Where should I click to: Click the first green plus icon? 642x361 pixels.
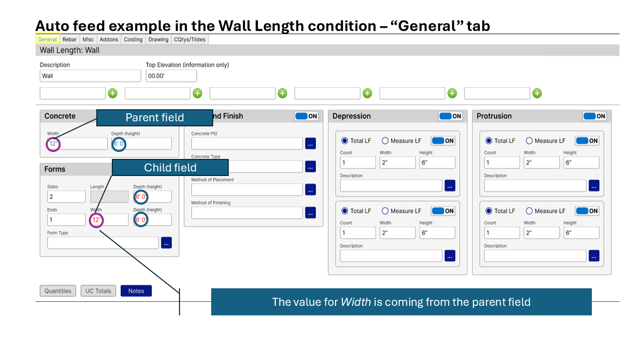tap(113, 93)
